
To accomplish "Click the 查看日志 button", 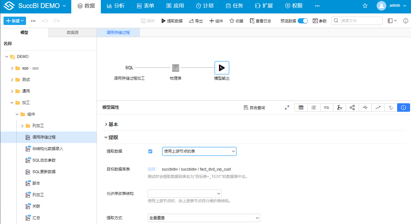I will pyautogui.click(x=261, y=20).
